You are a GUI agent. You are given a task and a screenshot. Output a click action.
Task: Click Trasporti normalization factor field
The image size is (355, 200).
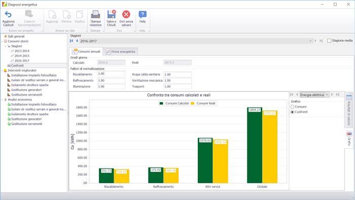(177, 86)
